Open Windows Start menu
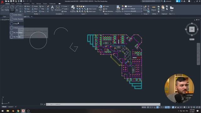The height and width of the screenshot is (113, 201). click(3, 111)
